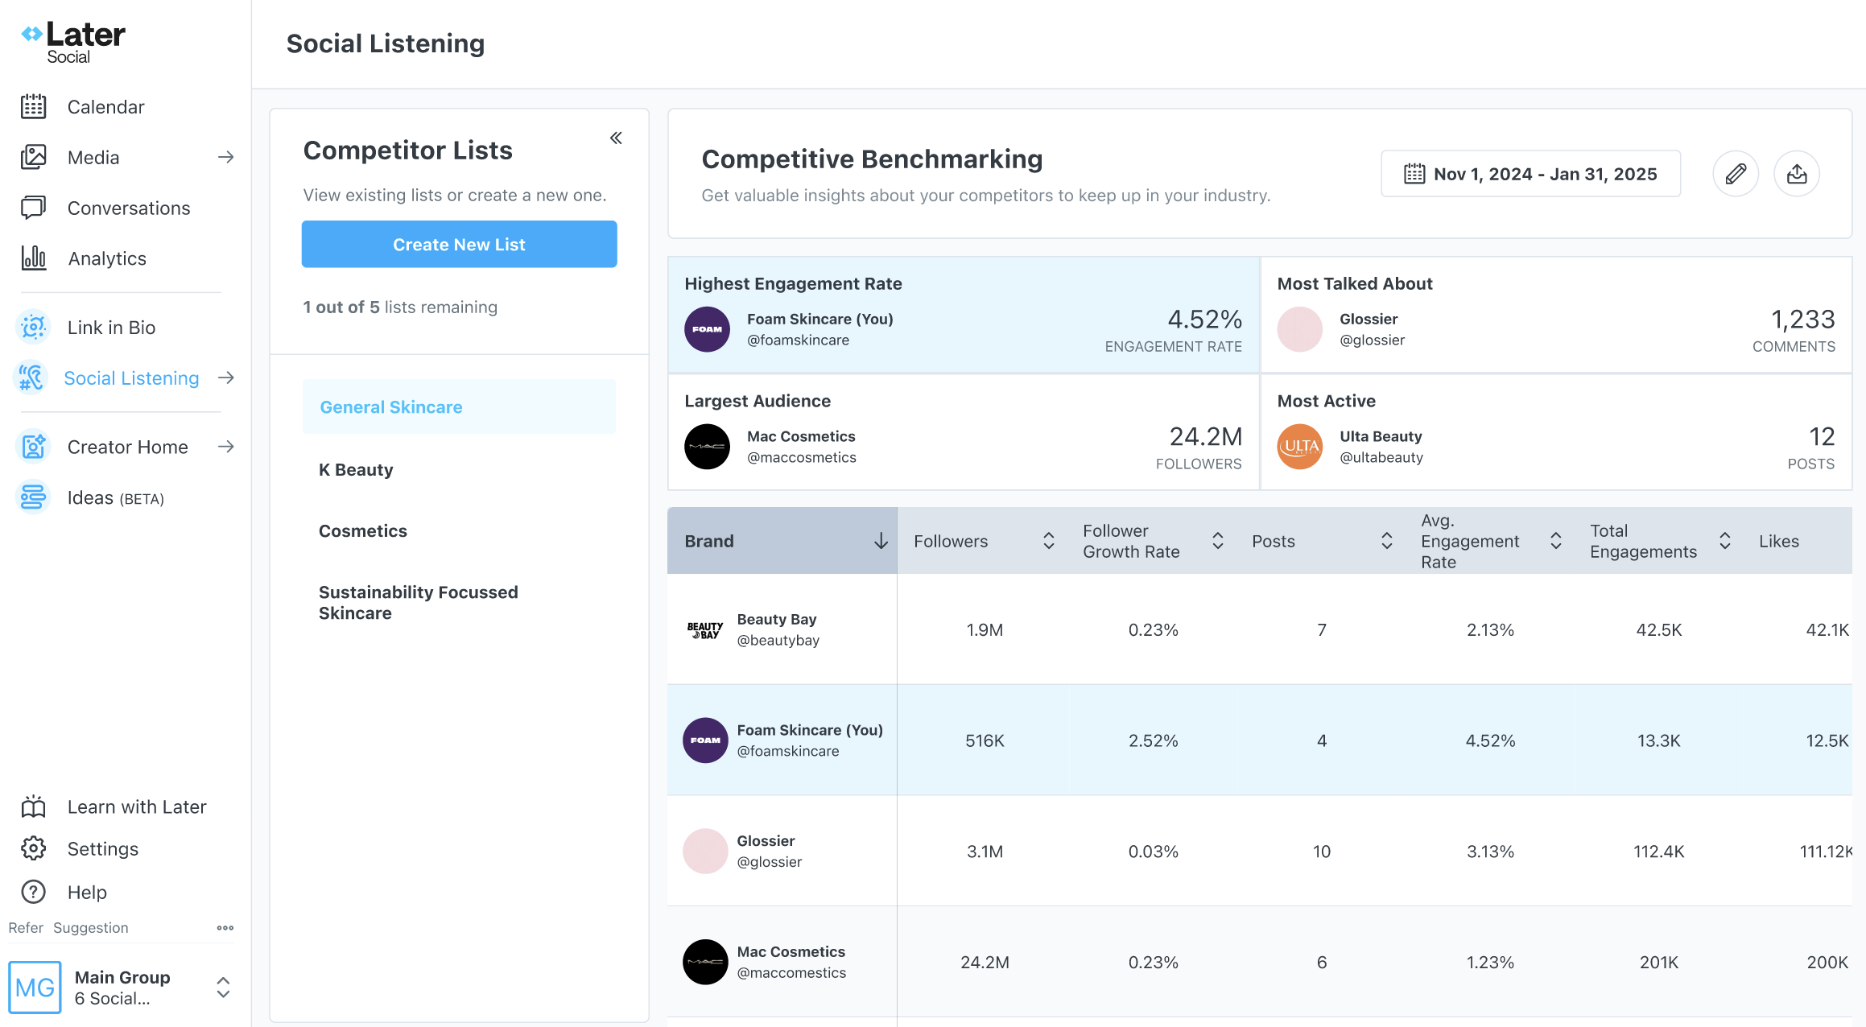Screen dimensions: 1866x1027
Task: Select the General Skincare list
Action: pyautogui.click(x=459, y=406)
